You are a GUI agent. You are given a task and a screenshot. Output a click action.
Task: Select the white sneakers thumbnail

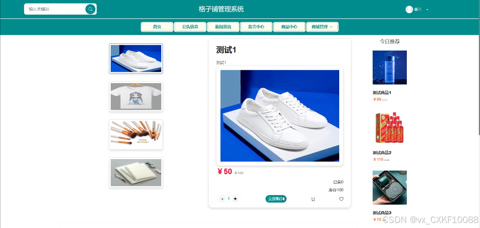point(136,58)
